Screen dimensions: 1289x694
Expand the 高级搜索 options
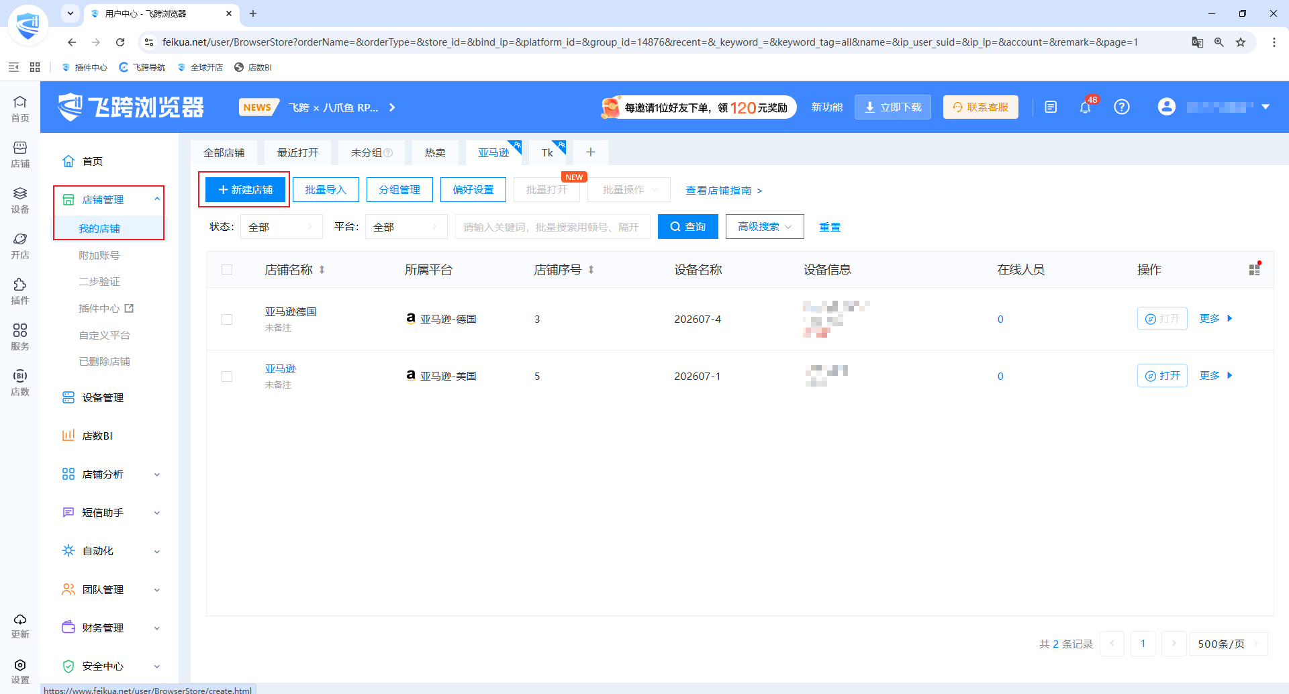pyautogui.click(x=765, y=227)
